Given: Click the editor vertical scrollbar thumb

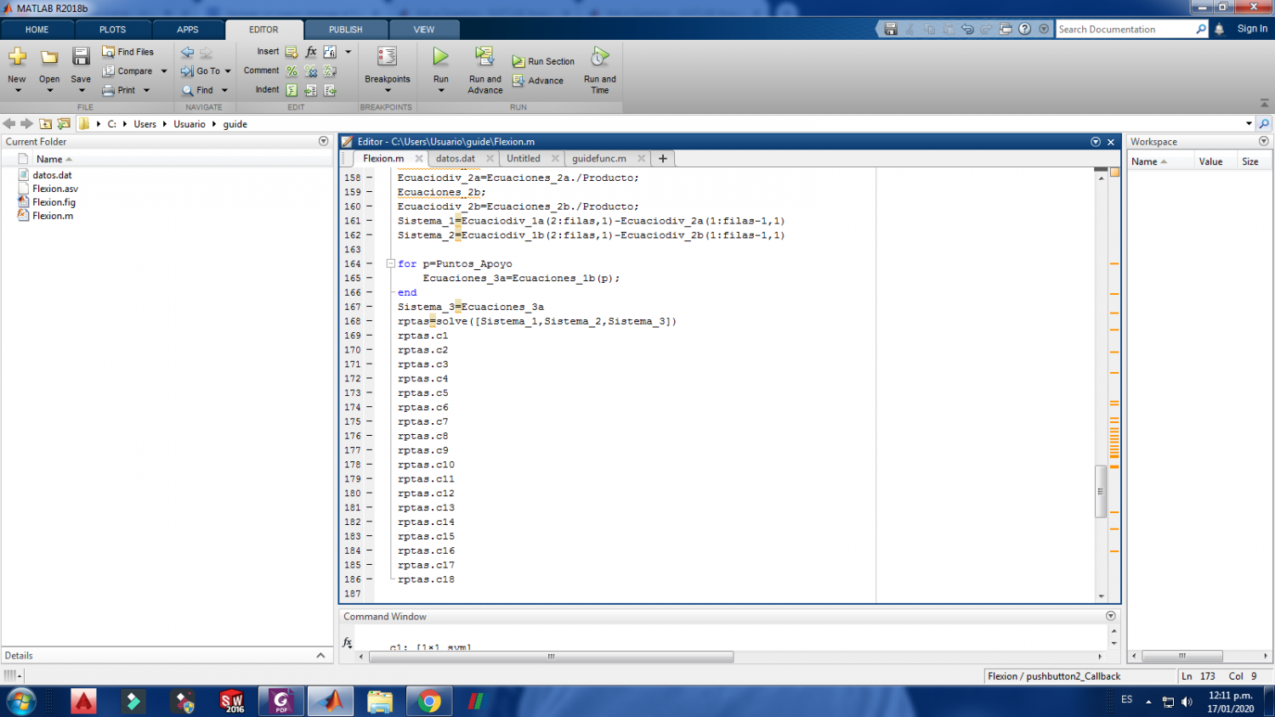Looking at the screenshot, I should pos(1101,491).
